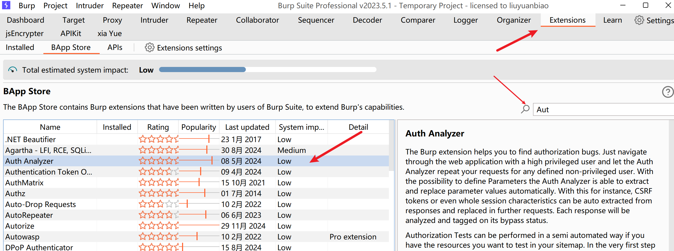Click the Extensions settings gear icon

pyautogui.click(x=150, y=47)
